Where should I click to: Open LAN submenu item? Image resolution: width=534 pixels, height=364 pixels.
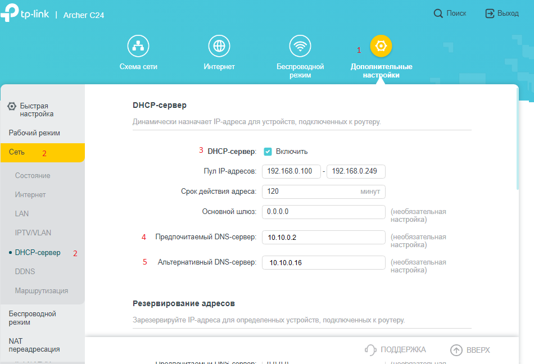tap(22, 213)
